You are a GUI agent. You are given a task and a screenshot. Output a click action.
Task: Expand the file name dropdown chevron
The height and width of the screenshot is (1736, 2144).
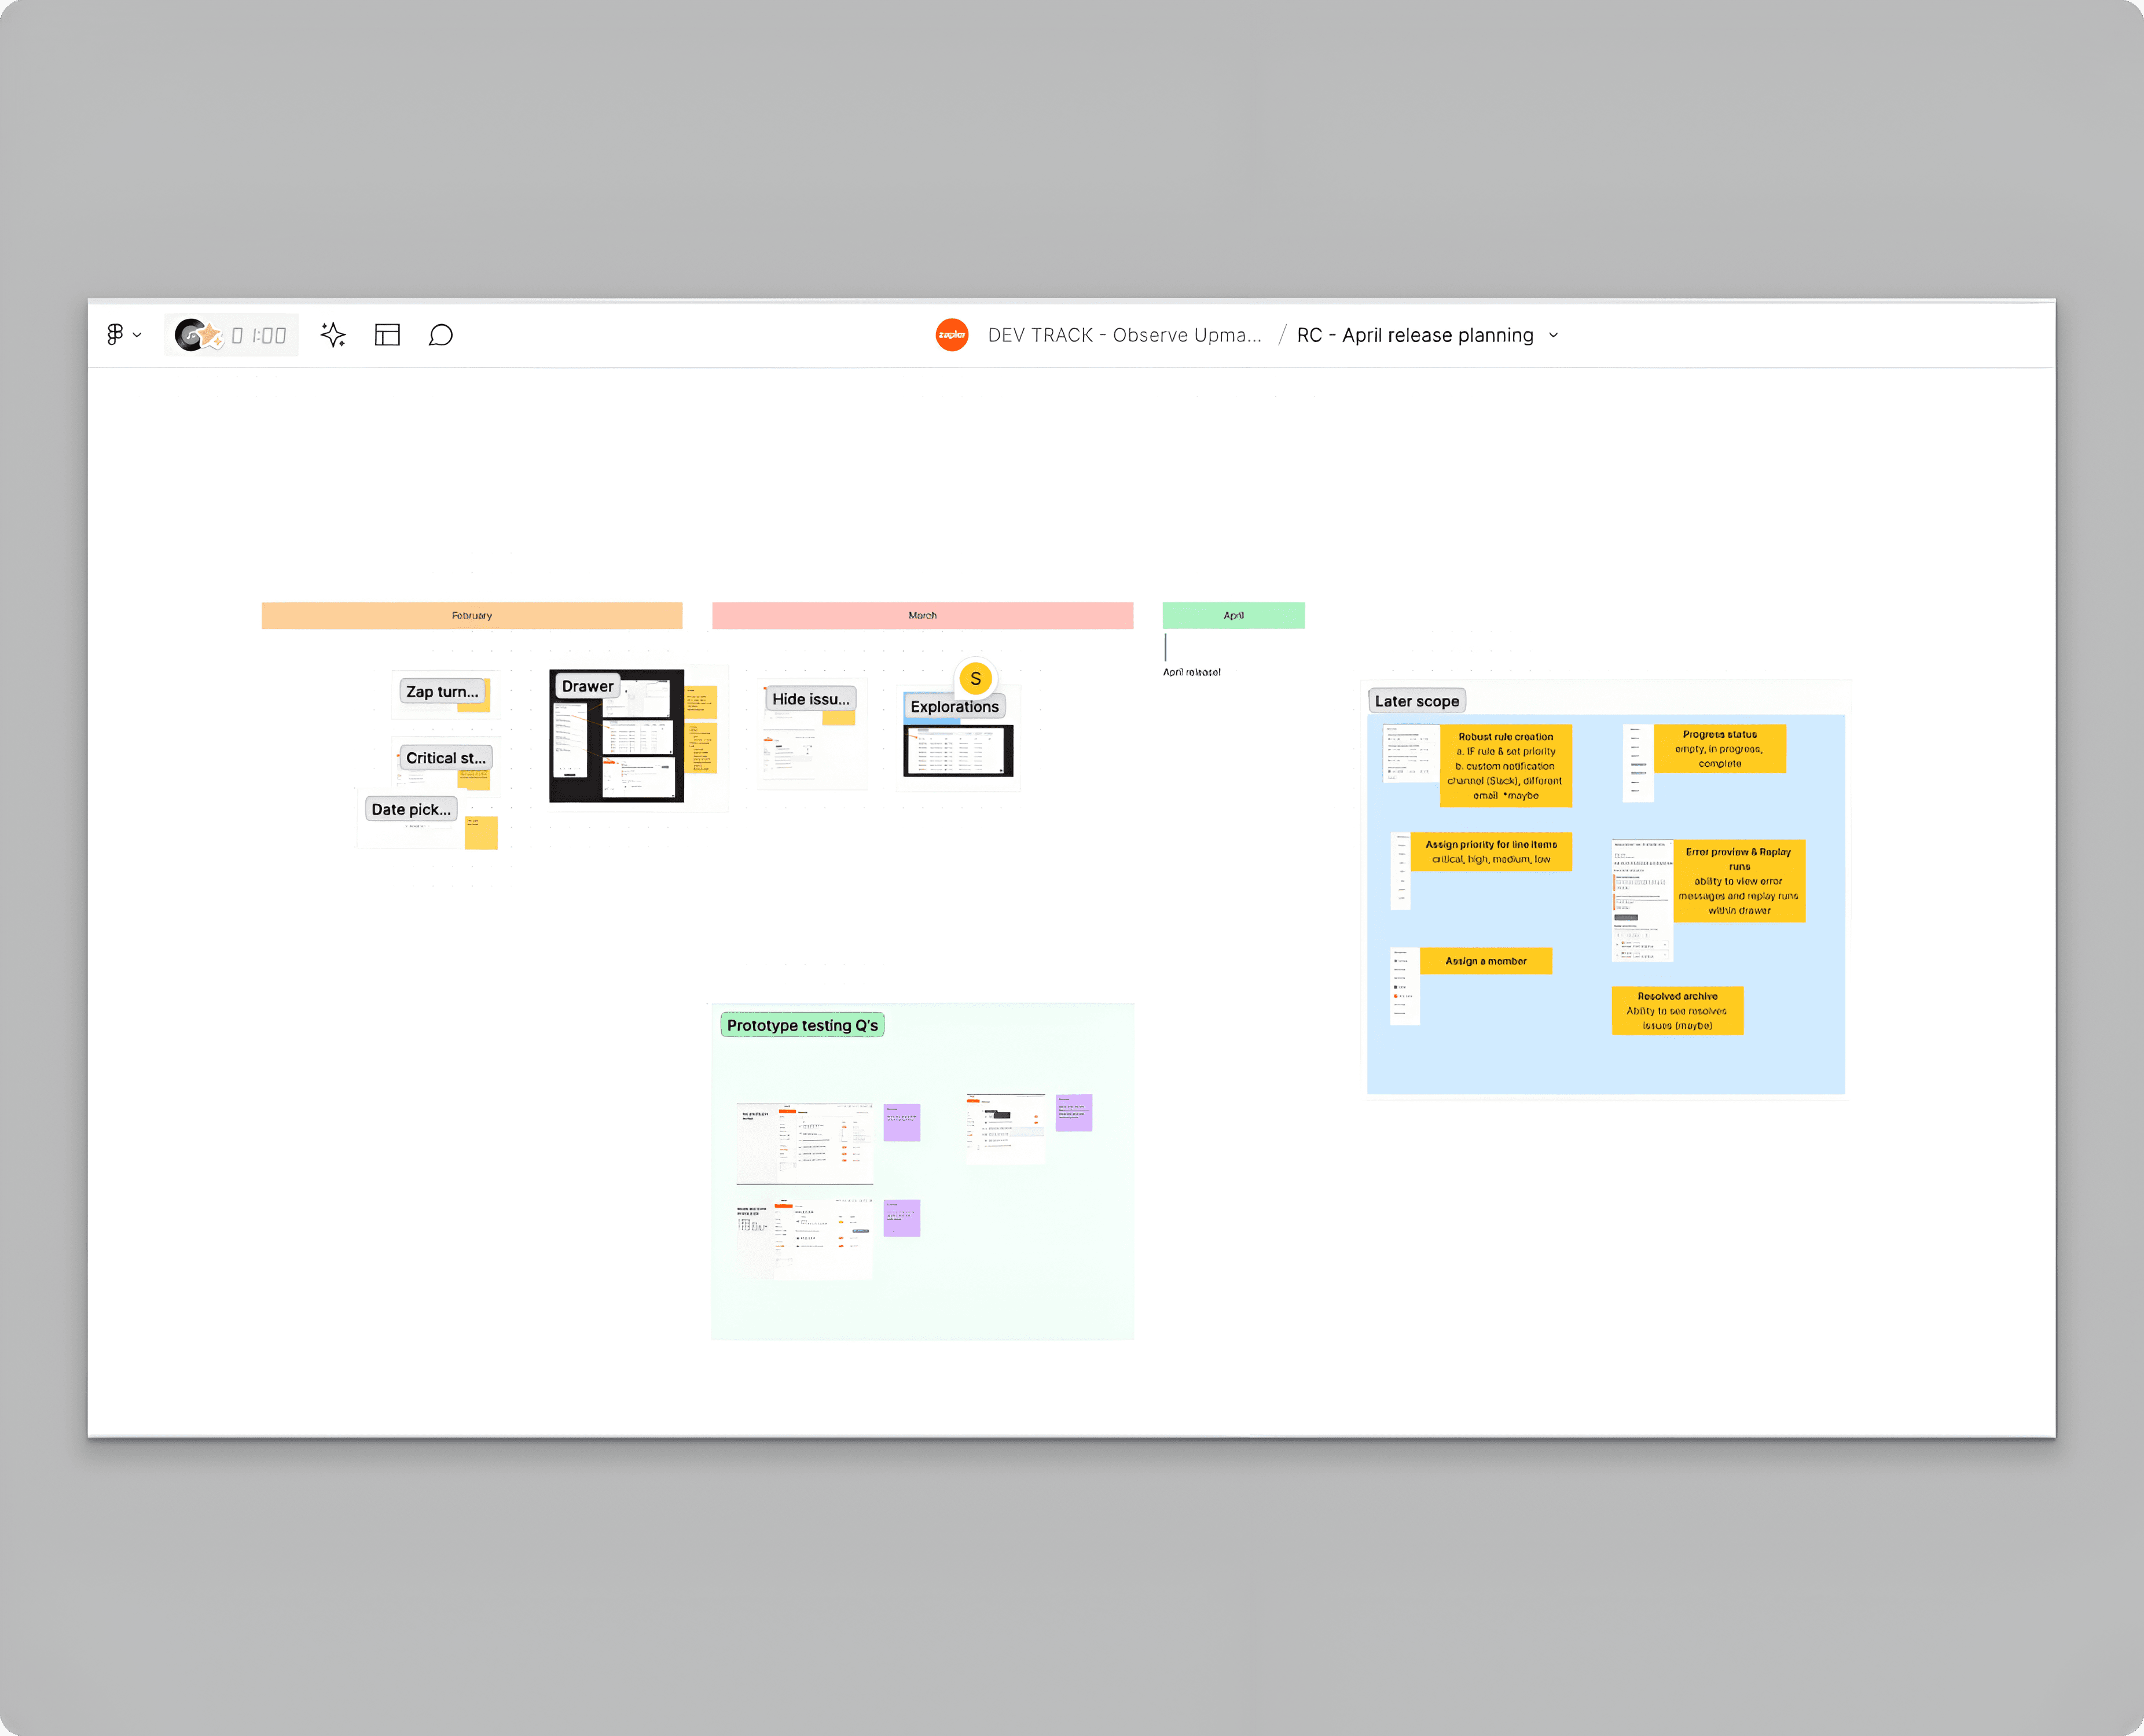point(1554,336)
